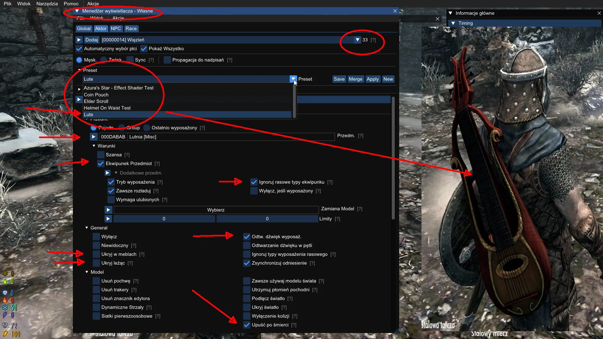
Task: Toggle Pokaż Wszystko checkbox
Action: pyautogui.click(x=144, y=49)
